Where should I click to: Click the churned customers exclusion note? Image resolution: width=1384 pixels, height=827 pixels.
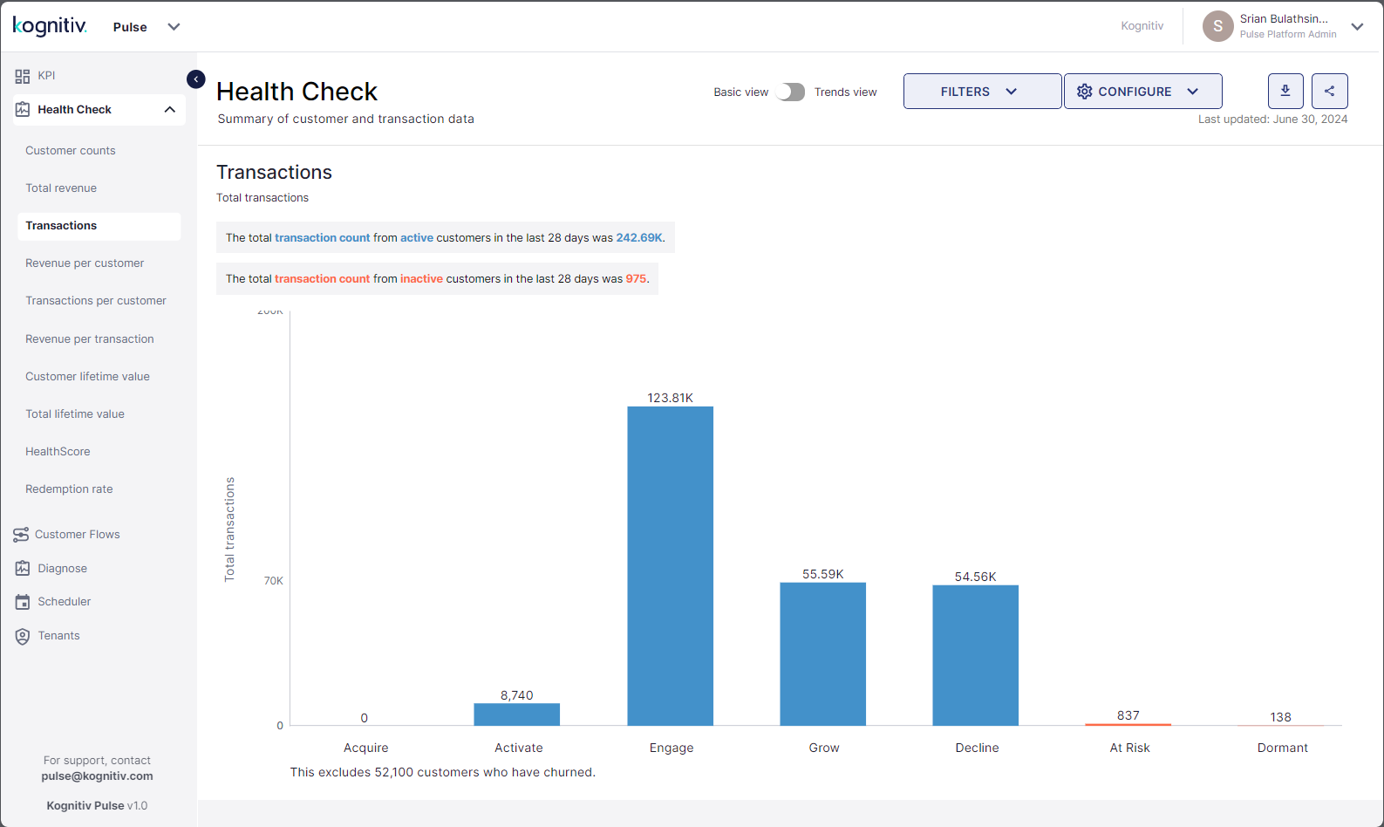point(443,772)
